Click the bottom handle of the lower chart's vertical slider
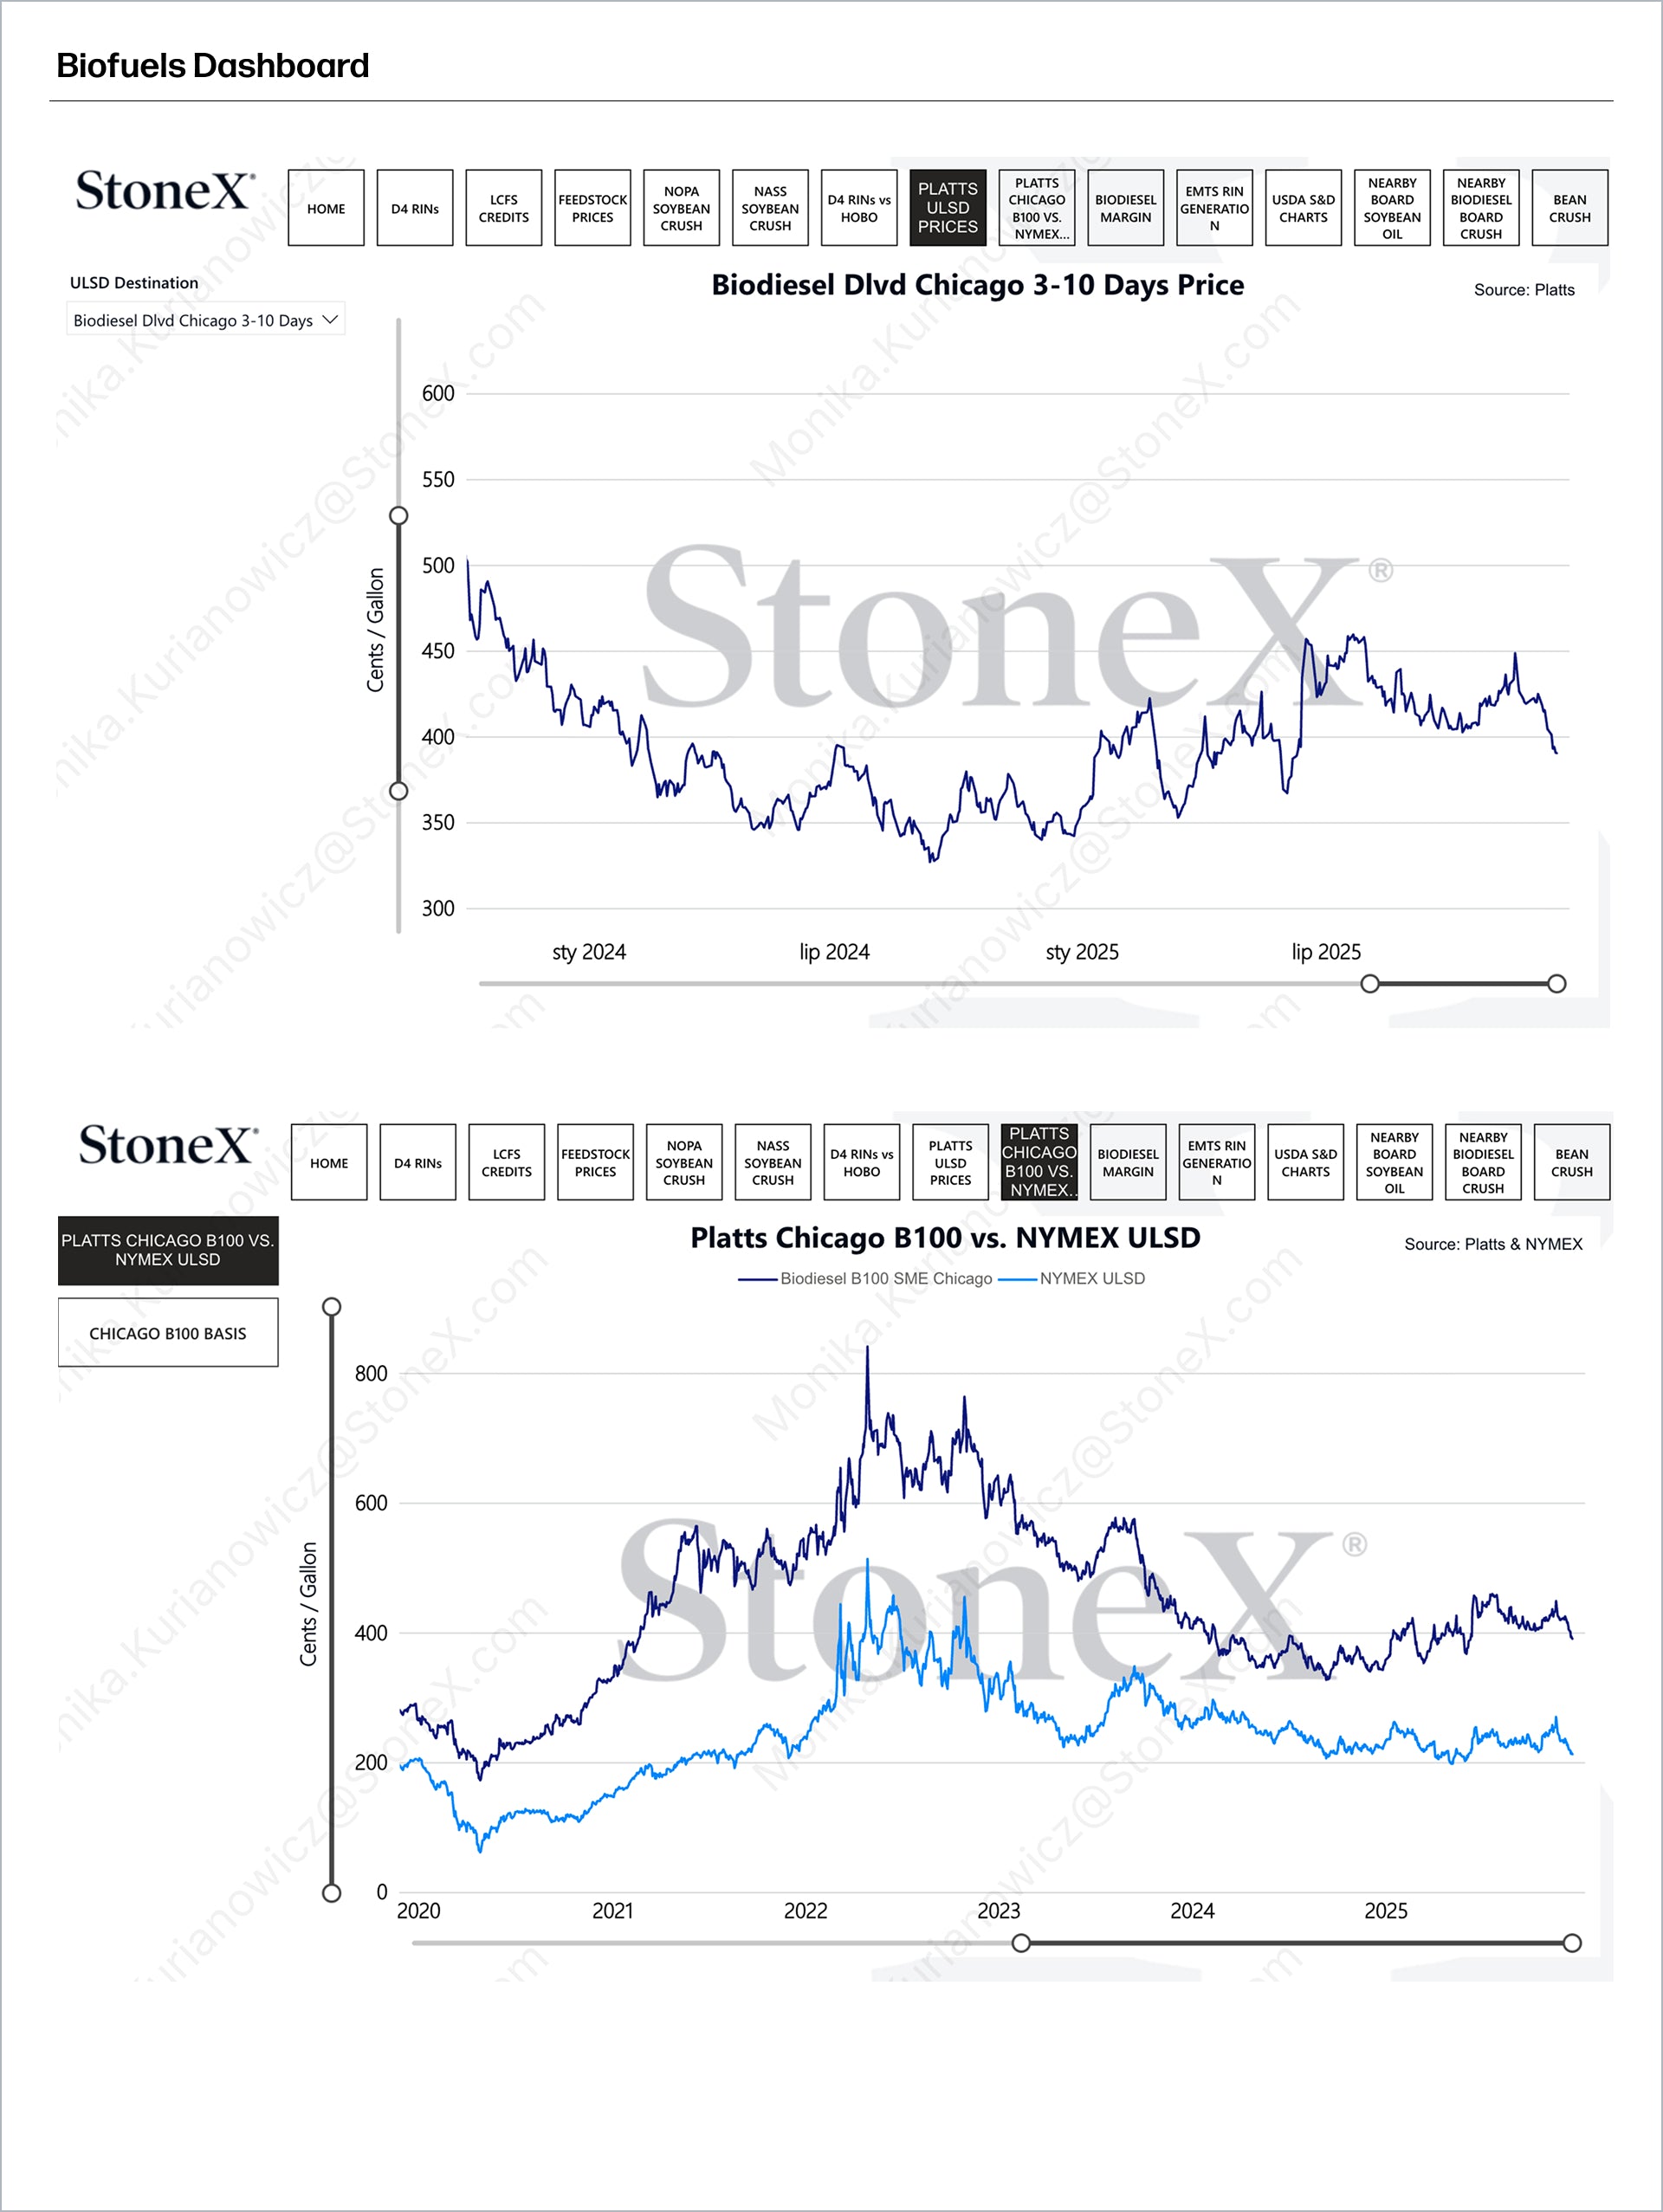 (x=332, y=1892)
